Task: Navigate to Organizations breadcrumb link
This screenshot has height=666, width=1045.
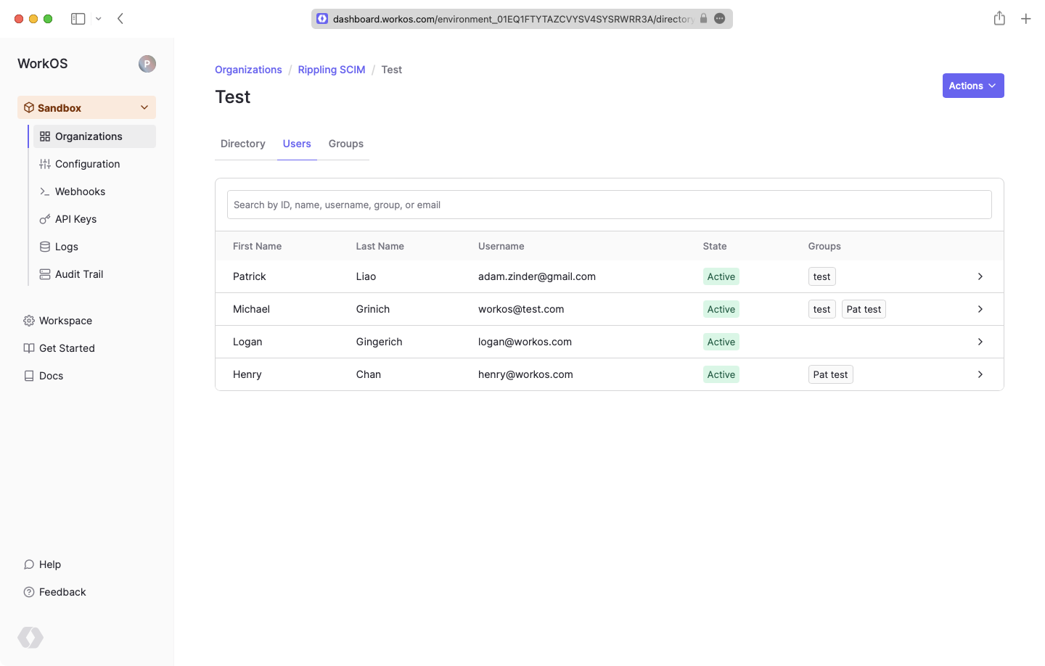Action: pyautogui.click(x=248, y=70)
